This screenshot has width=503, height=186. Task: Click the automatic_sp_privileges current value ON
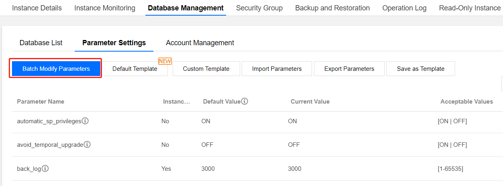tap(292, 121)
